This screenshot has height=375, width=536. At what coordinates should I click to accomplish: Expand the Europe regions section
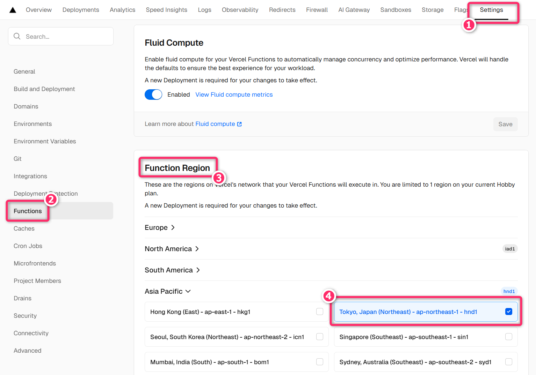[x=160, y=227]
